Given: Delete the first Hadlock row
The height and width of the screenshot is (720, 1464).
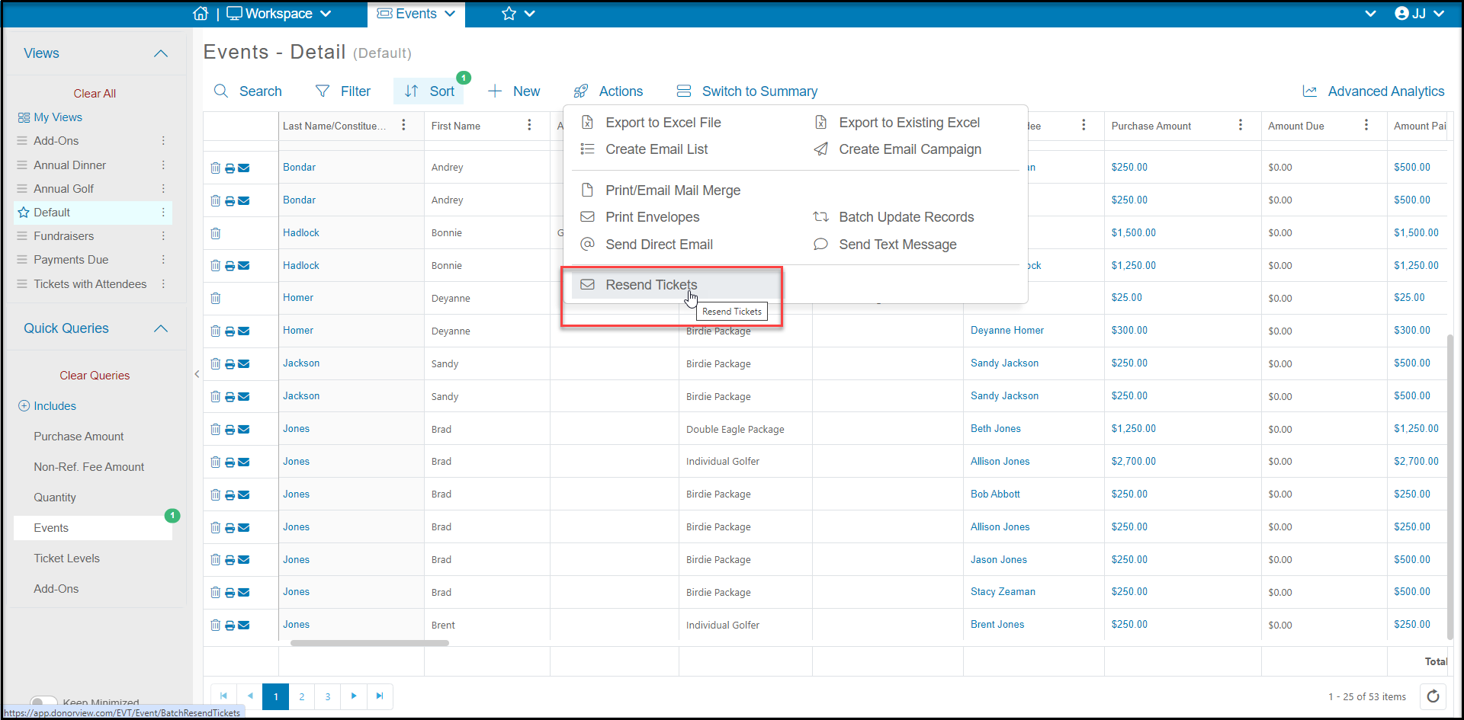Looking at the screenshot, I should [x=216, y=233].
